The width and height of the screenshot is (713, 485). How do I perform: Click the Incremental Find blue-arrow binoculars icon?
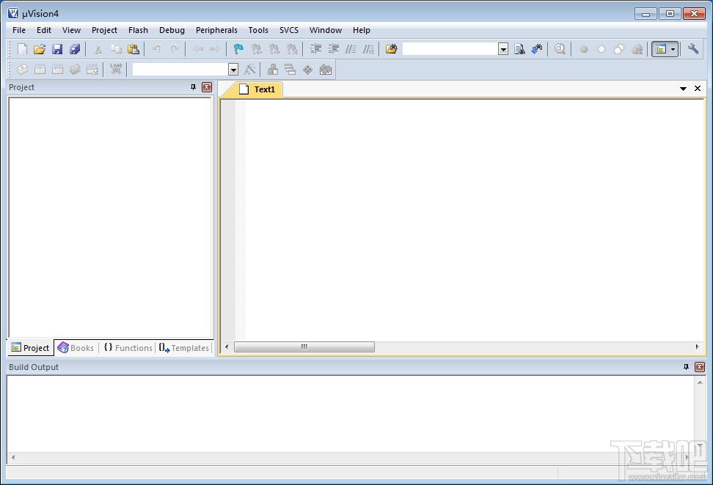537,49
